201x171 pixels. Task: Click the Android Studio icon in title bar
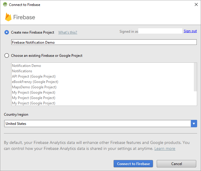pyautogui.click(x=5, y=4)
